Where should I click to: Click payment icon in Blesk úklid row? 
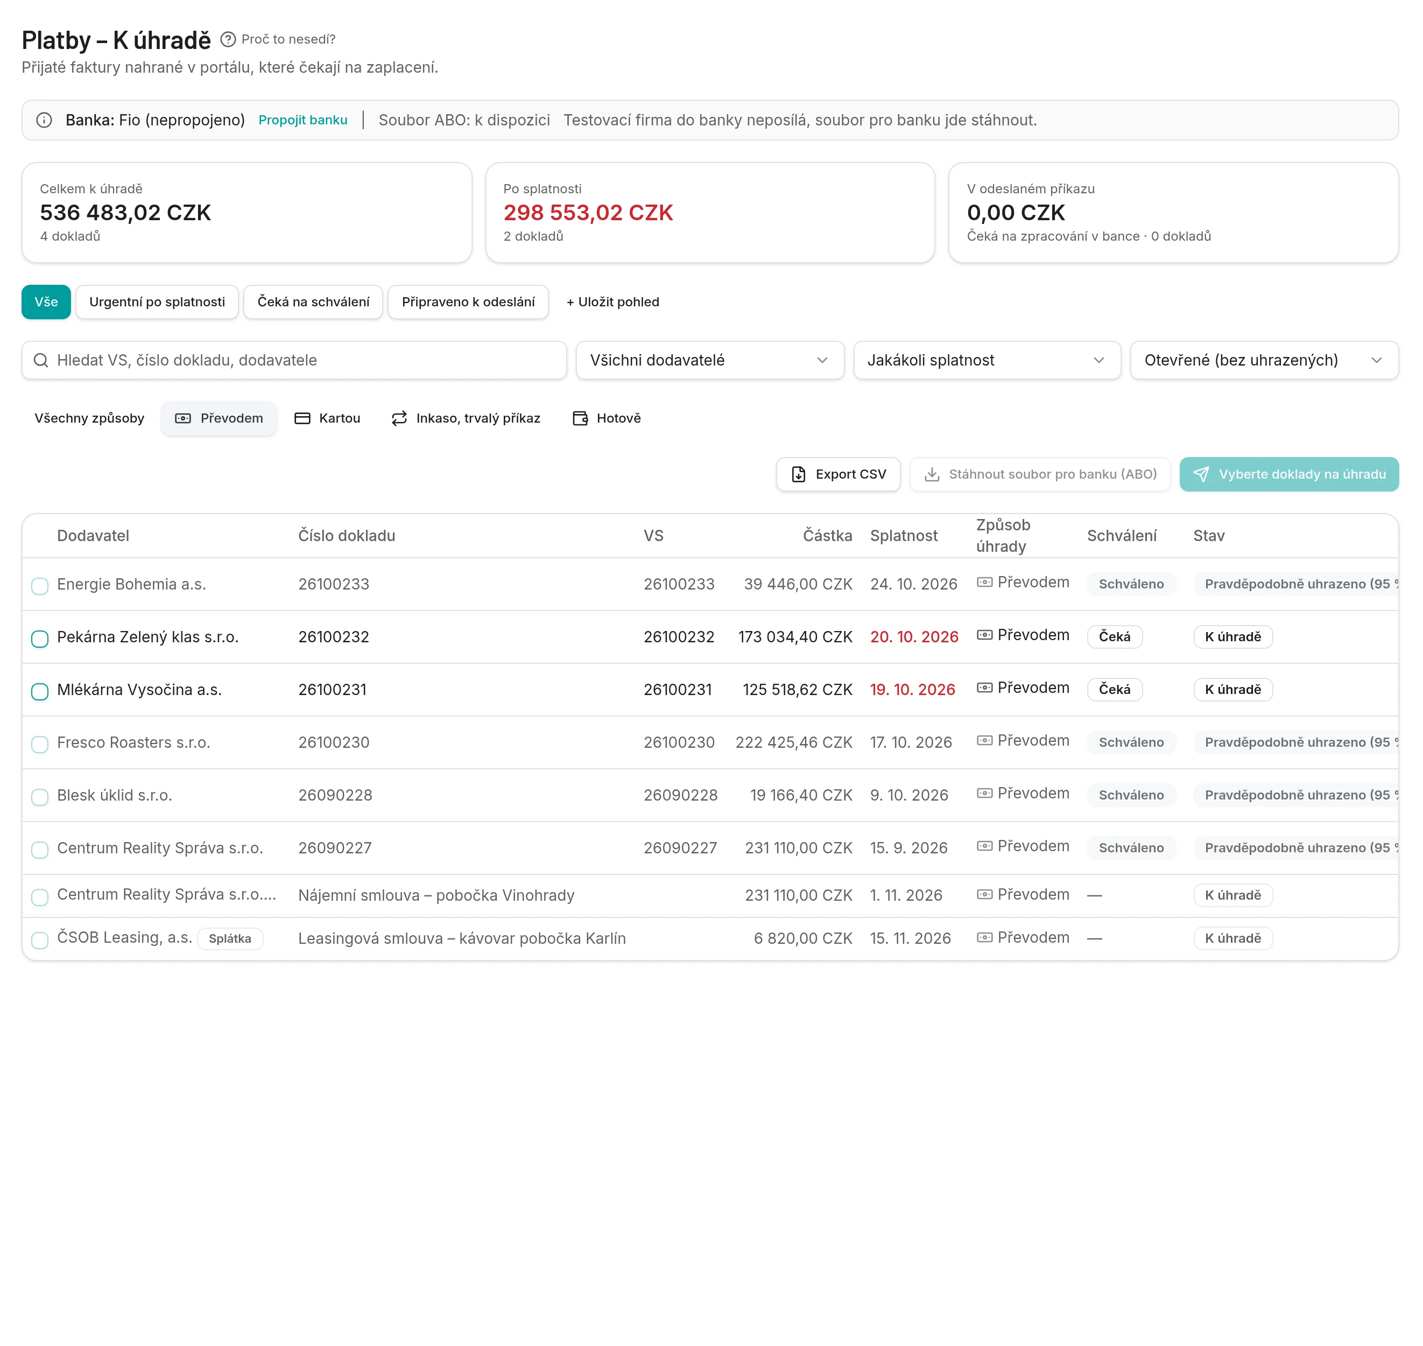click(x=985, y=793)
